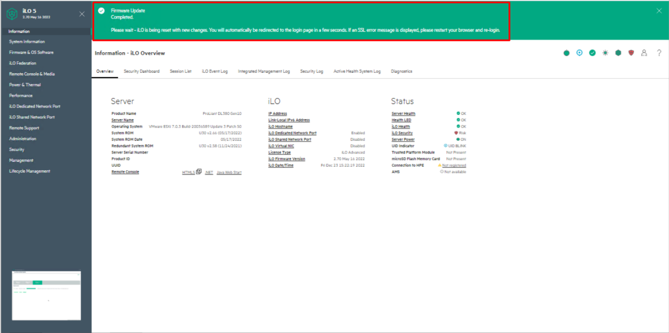Click the Link-Local IPv6 Address link
669x333 pixels.
(x=289, y=120)
